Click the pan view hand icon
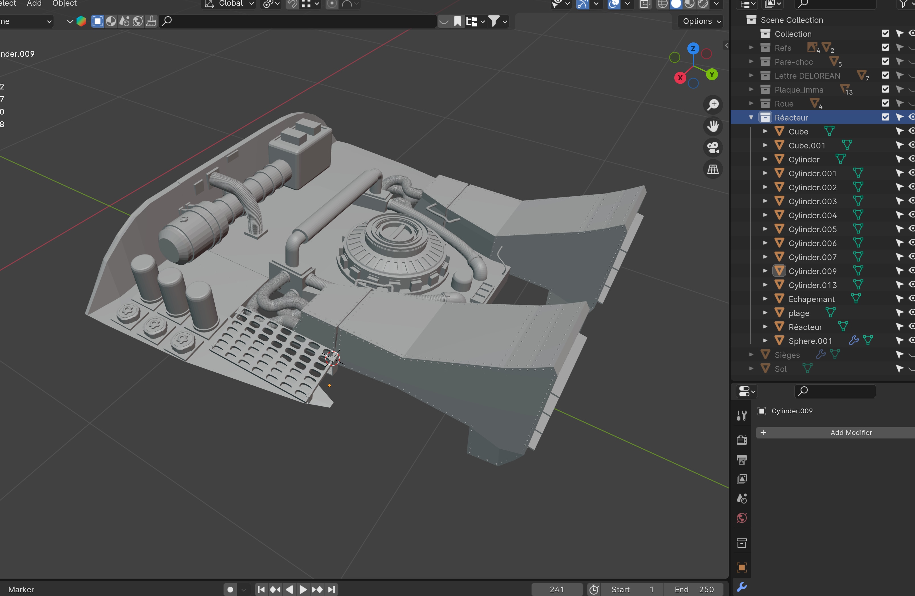The width and height of the screenshot is (915, 596). click(x=713, y=126)
